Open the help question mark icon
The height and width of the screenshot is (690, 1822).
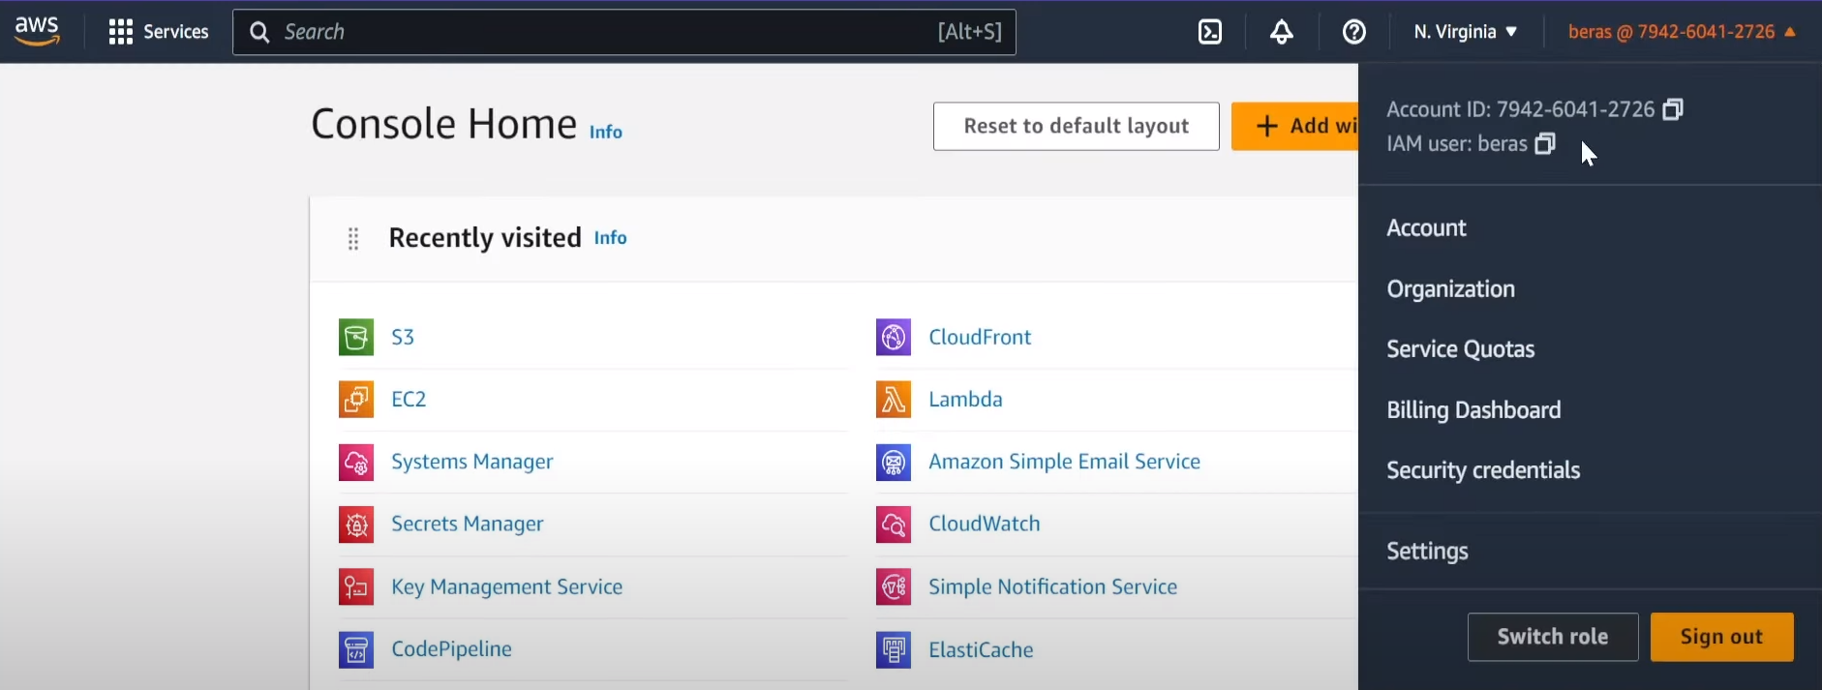click(1354, 32)
